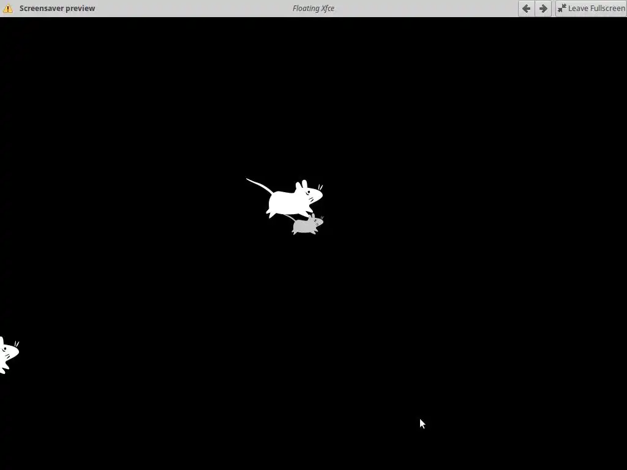
Task: Click the yellow warning triangle icon
Action: (8, 9)
